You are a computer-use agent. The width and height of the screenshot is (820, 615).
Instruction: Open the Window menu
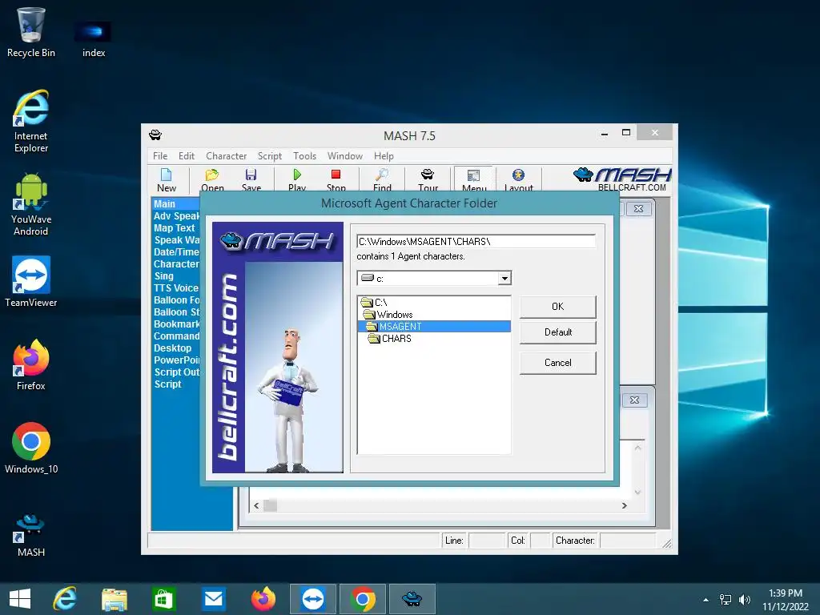[344, 156]
